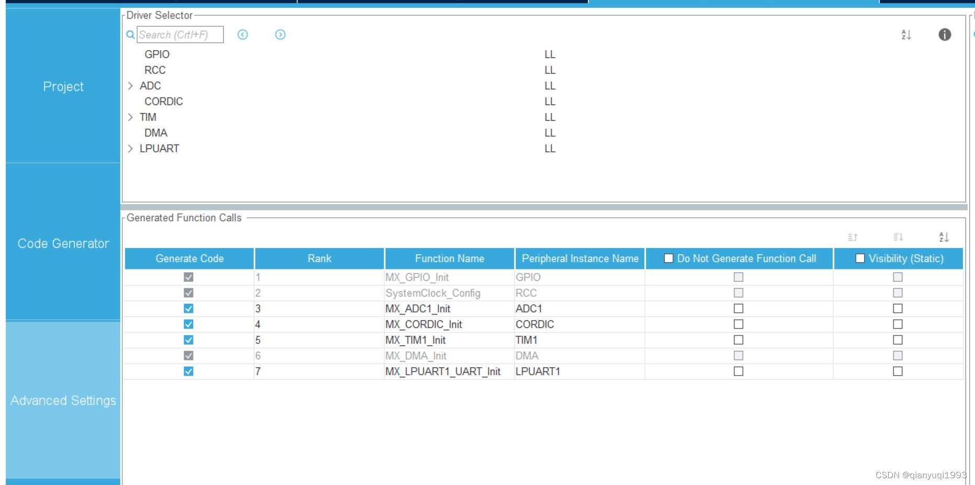The width and height of the screenshot is (975, 485).
Task: Uncheck Generate Code for MX_ADC1_Init
Action: 189,308
